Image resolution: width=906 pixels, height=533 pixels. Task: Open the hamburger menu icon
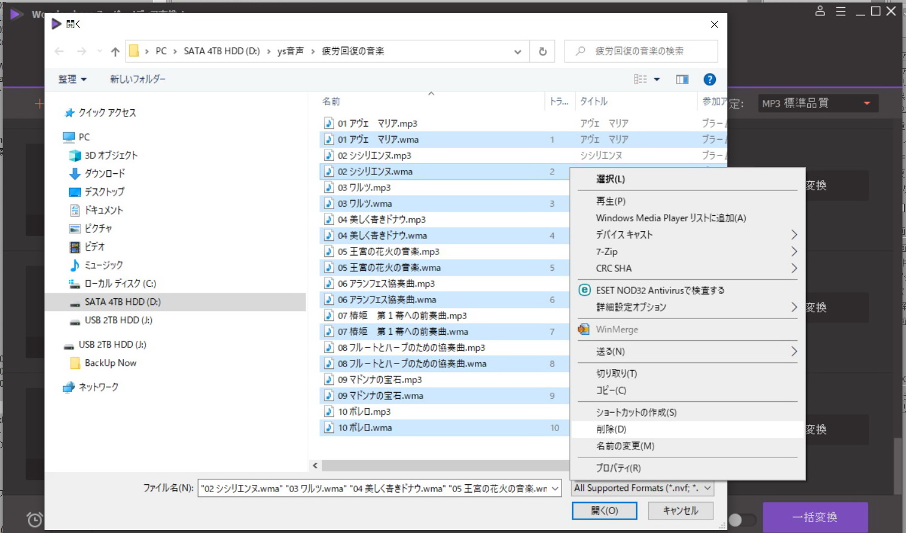(840, 11)
